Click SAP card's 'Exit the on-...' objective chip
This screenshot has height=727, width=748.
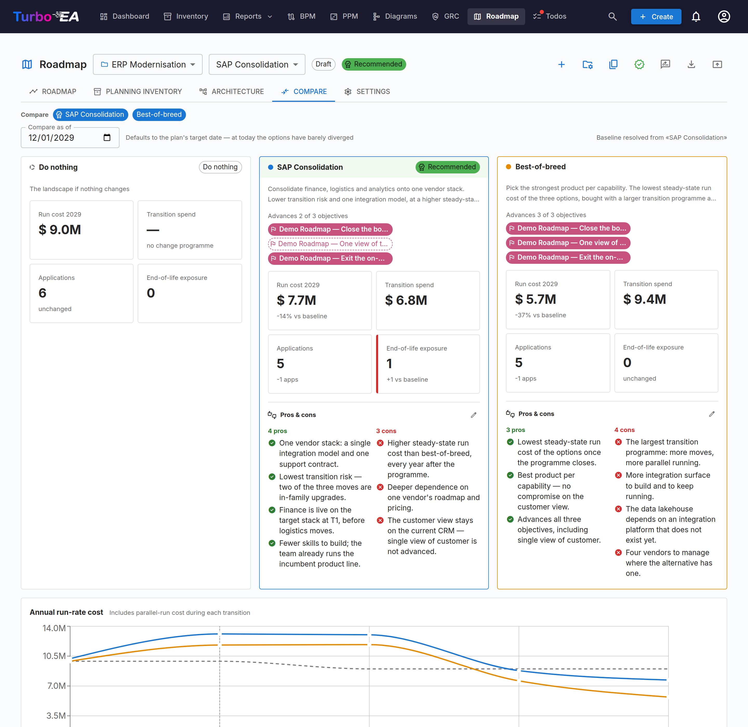click(330, 259)
